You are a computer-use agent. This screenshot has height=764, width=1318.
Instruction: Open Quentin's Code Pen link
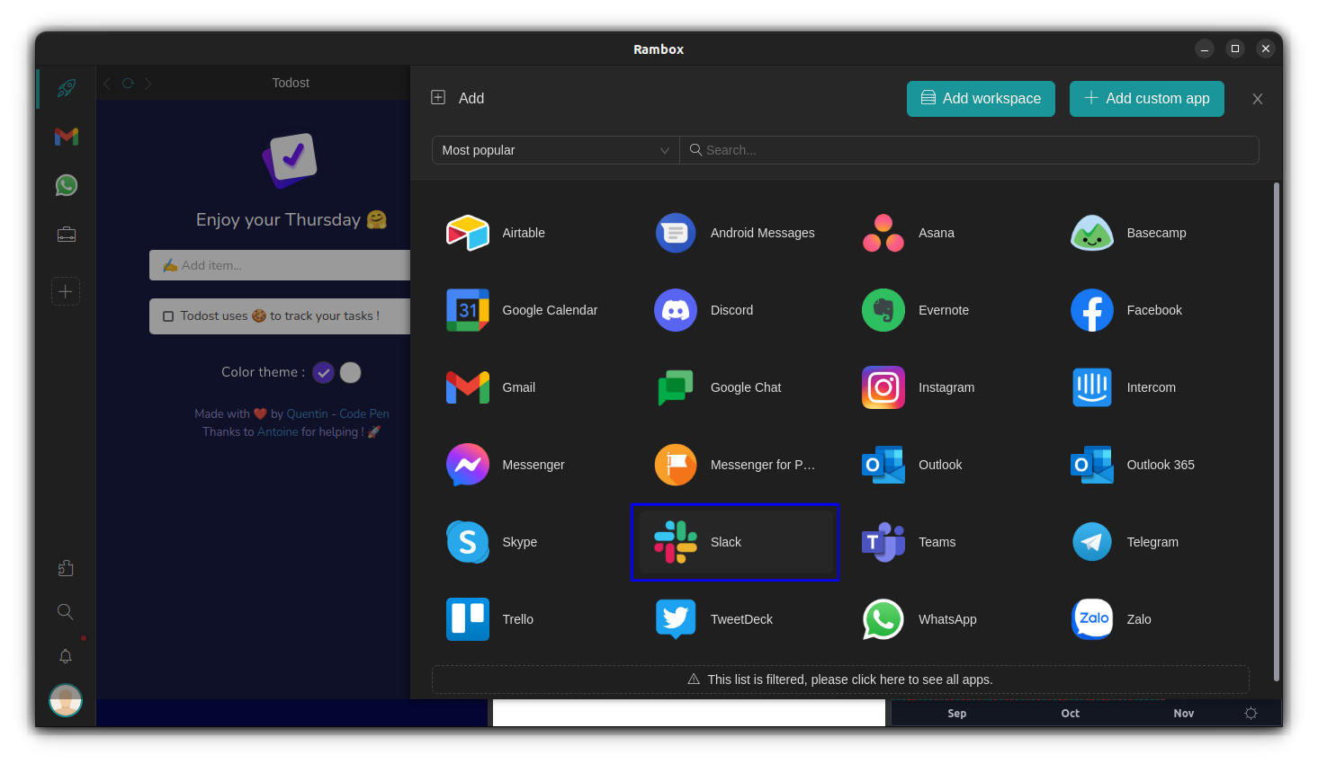(364, 413)
